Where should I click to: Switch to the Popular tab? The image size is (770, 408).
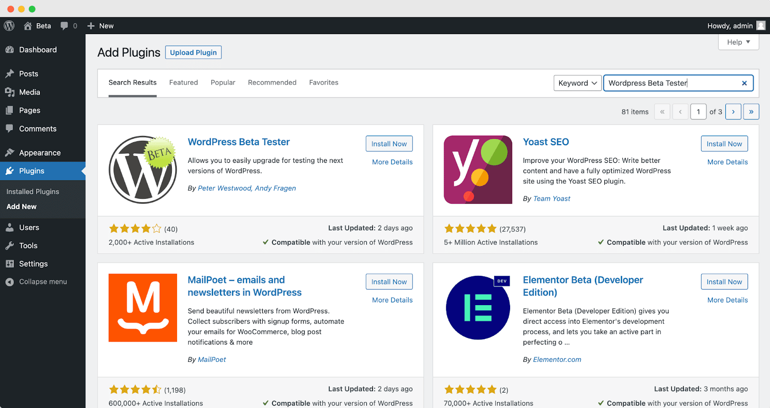click(x=223, y=83)
